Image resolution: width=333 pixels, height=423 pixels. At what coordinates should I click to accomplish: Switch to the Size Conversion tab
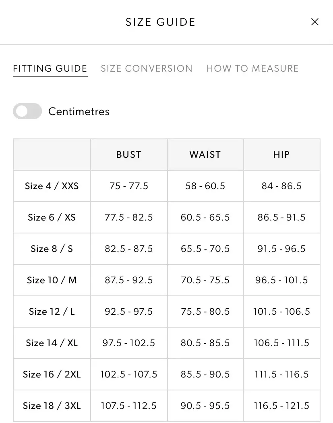[x=147, y=68]
